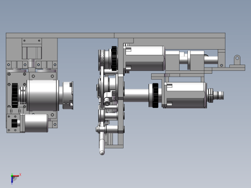The width and height of the screenshot is (251, 188).
Task: Select the mounting eyelet lug at far right
Action: point(237,60)
